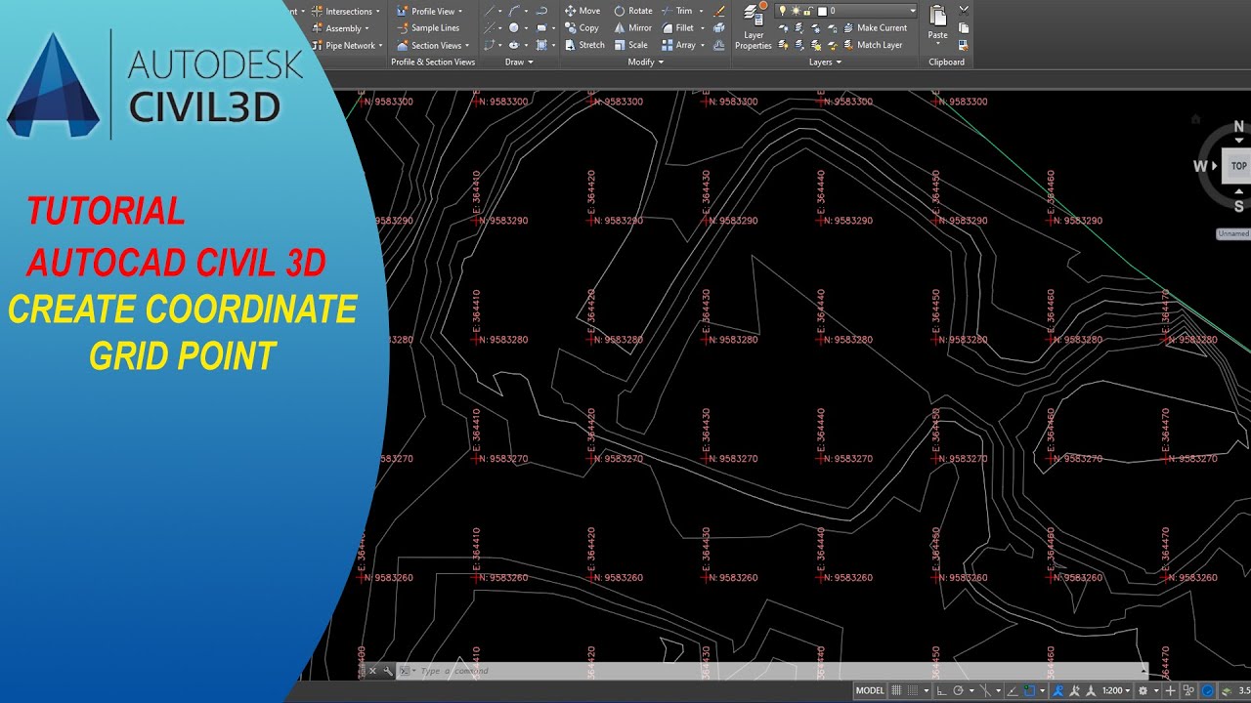
Task: Toggle annotation visibility icon in status bar
Action: (1057, 690)
